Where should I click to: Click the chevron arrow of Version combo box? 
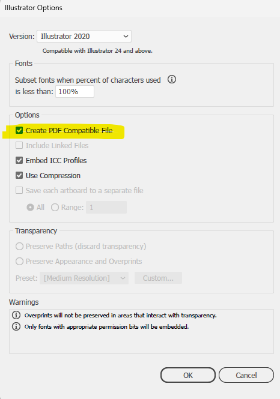point(126,37)
